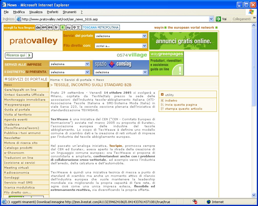Open the Servizi alle imprese dropdown

(69, 64)
